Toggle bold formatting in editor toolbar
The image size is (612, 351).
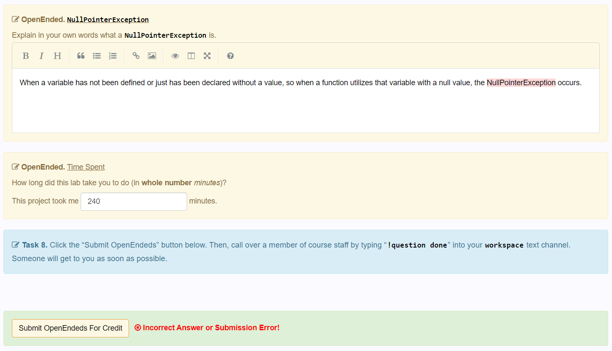pos(25,56)
